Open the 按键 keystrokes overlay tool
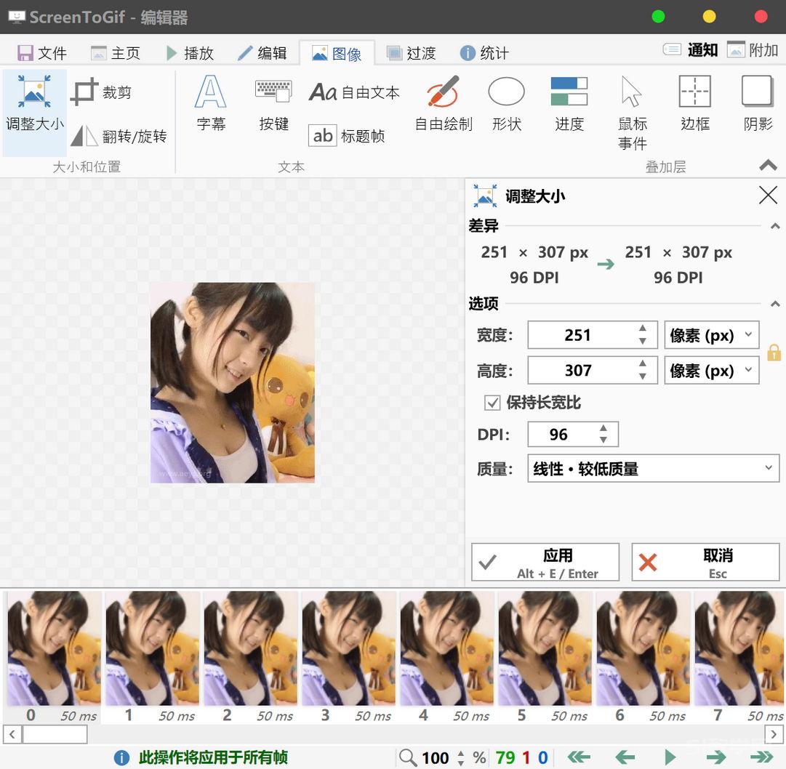 (x=273, y=102)
